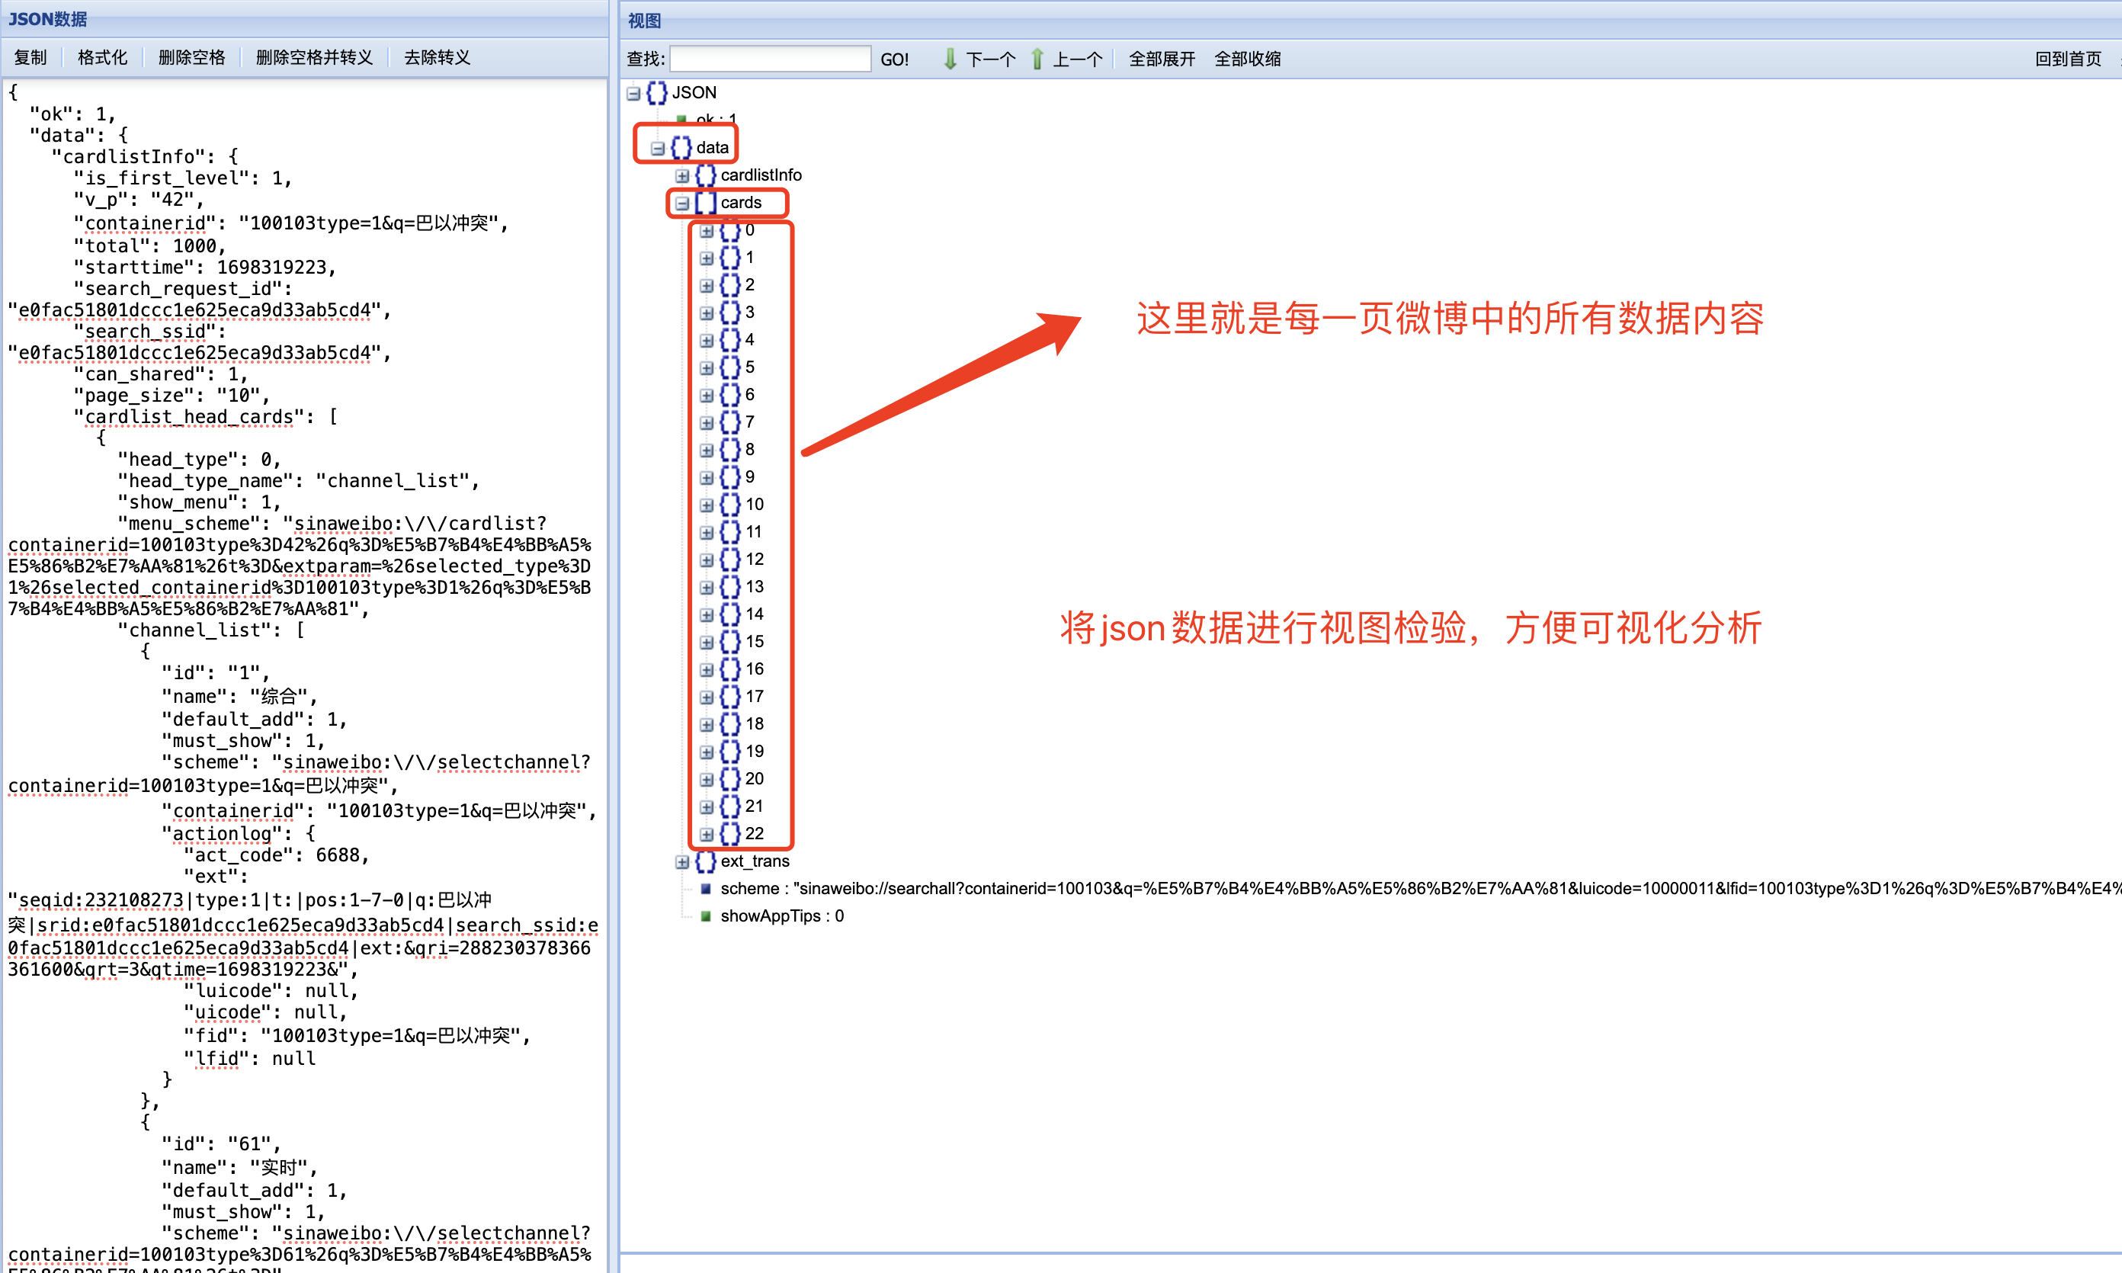Expand the ext_trans node
The width and height of the screenshot is (2122, 1273).
pos(682,862)
